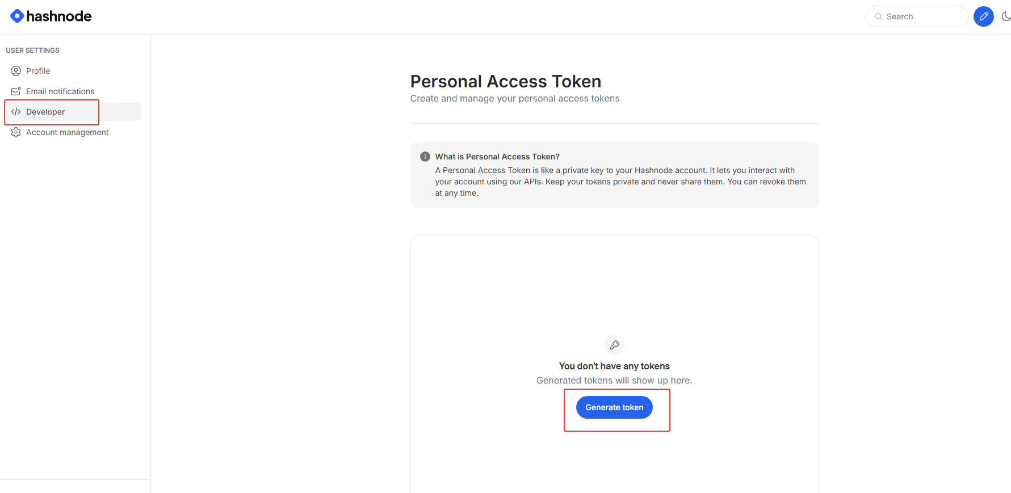Click the Account management gear icon

coord(16,132)
